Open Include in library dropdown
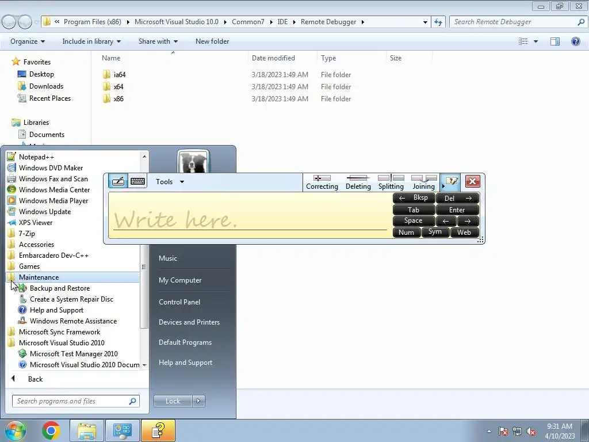This screenshot has width=589, height=442. pyautogui.click(x=91, y=41)
